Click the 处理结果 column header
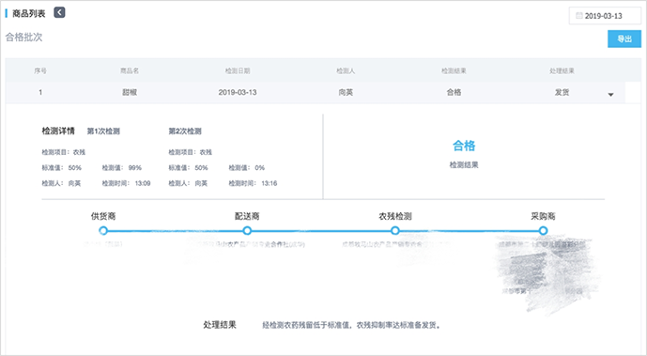 pos(562,71)
